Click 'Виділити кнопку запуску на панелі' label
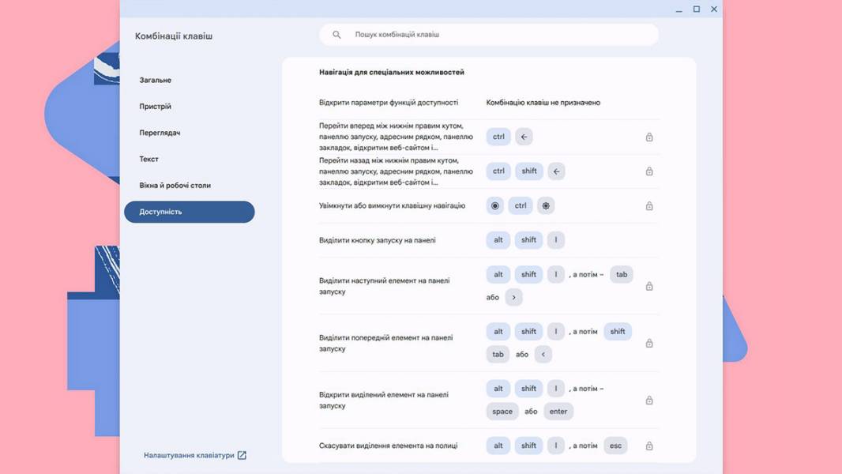Viewport: 842px width, 474px height. coord(378,240)
